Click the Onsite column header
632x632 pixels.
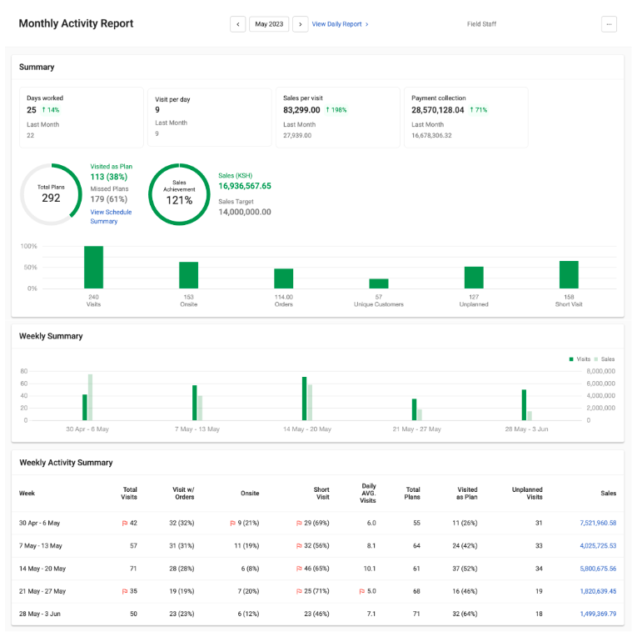click(250, 493)
